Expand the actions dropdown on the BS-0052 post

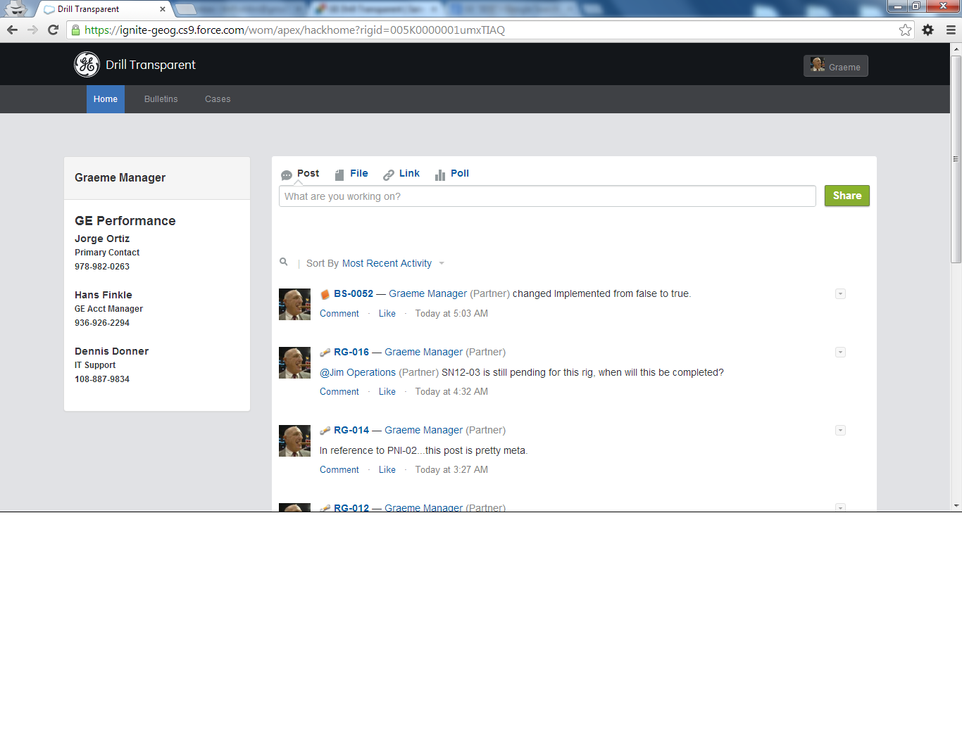tap(840, 293)
